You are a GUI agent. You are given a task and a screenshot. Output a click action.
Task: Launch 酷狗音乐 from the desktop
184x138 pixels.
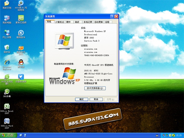pyautogui.click(x=21, y=33)
